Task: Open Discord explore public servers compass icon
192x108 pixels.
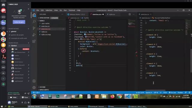Action: (3, 84)
